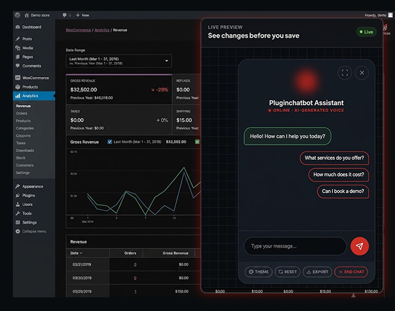The width and height of the screenshot is (395, 311).
Task: Choose 'What services do you offer?' suggestion
Action: [334, 158]
